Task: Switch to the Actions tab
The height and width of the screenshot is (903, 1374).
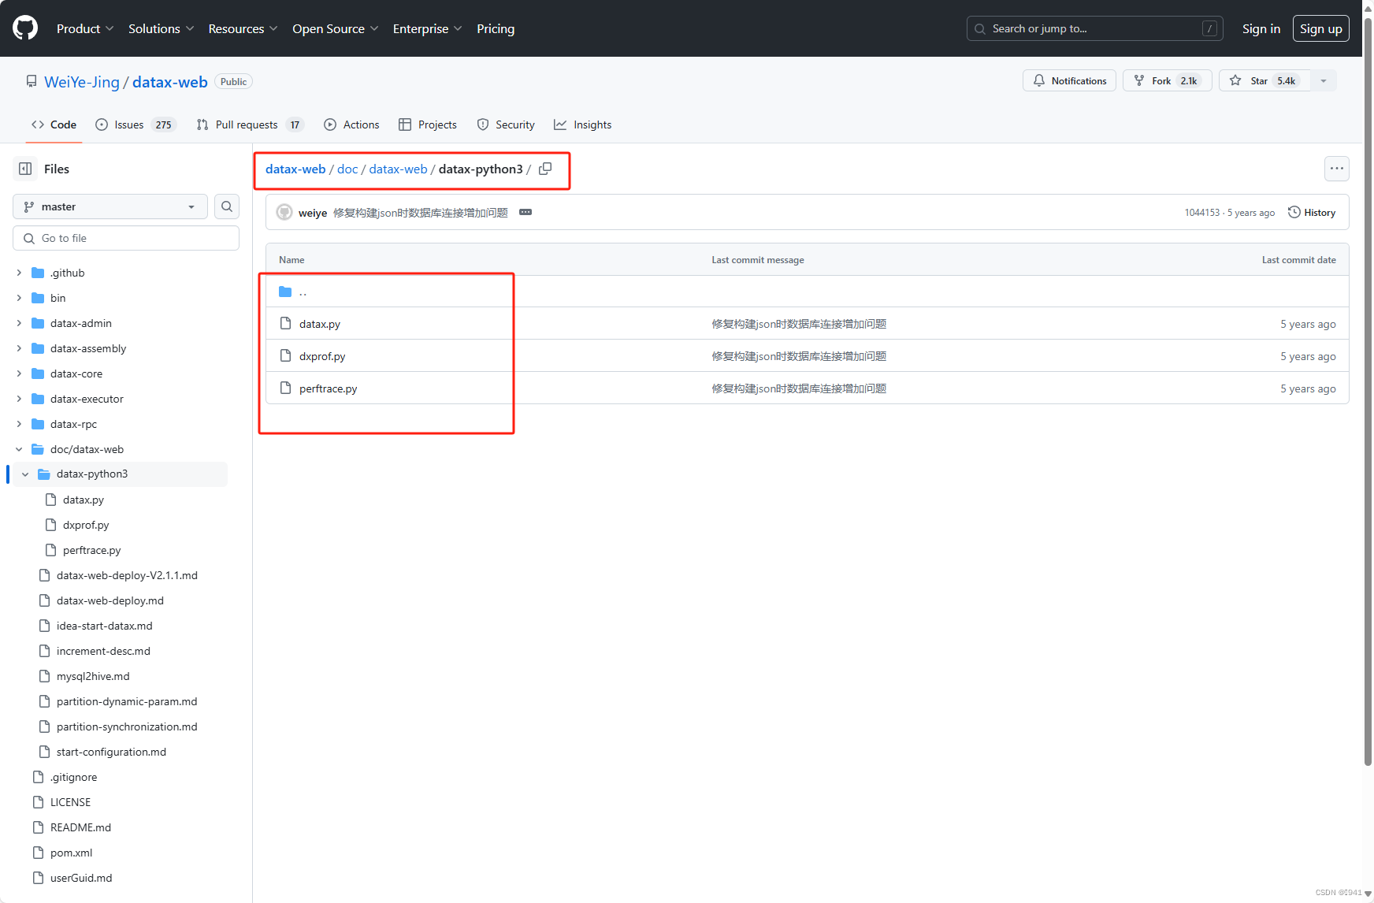Action: (x=351, y=124)
